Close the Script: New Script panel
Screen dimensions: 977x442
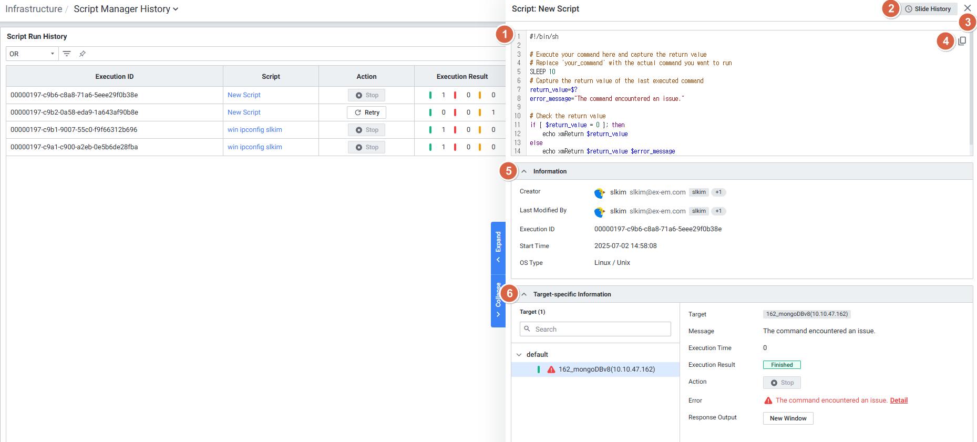click(x=968, y=8)
